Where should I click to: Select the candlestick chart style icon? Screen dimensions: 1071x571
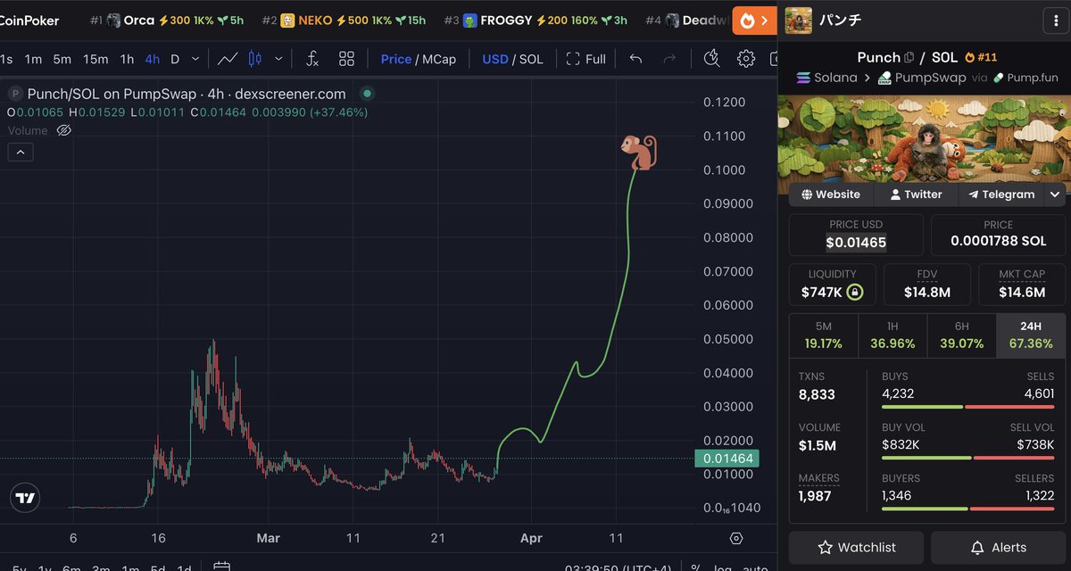(254, 59)
